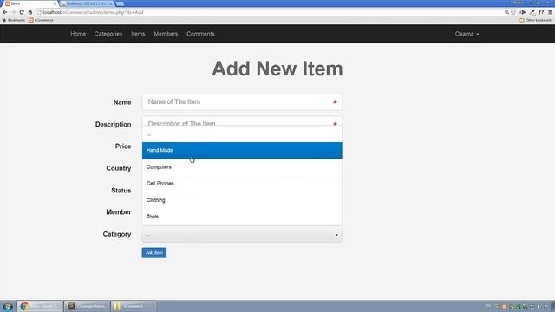Image resolution: width=555 pixels, height=312 pixels.
Task: Click the zoom magnifier icon in address bar
Action: [x=506, y=12]
